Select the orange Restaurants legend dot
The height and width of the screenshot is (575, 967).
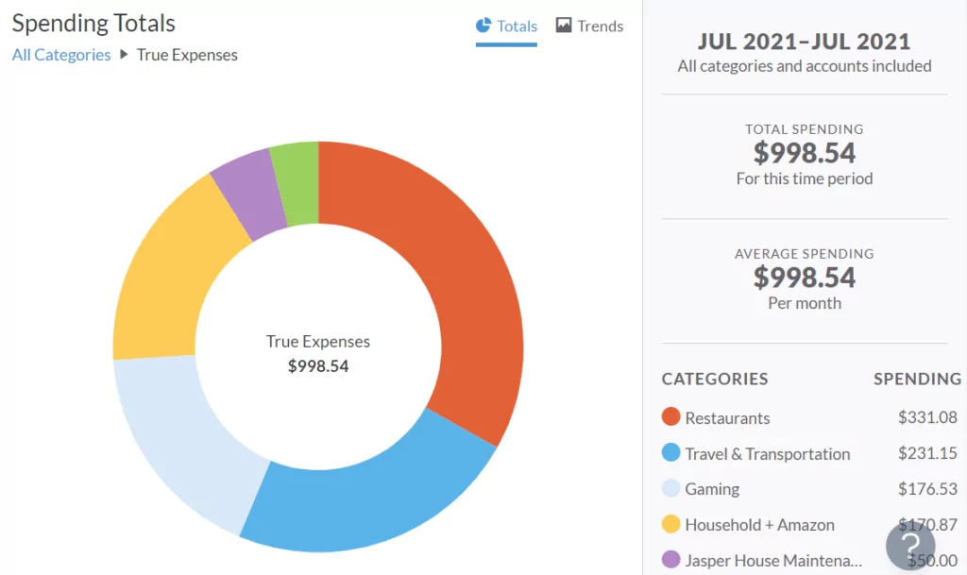coord(670,416)
